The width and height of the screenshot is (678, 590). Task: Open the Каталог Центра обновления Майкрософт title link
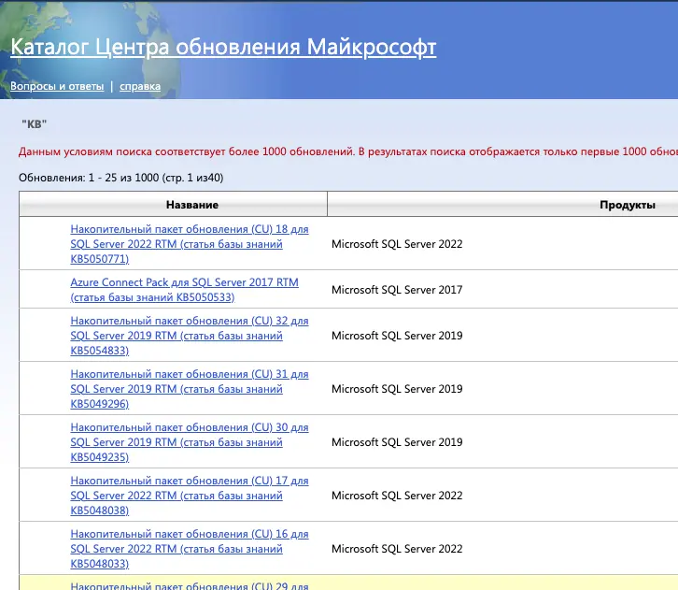click(223, 47)
